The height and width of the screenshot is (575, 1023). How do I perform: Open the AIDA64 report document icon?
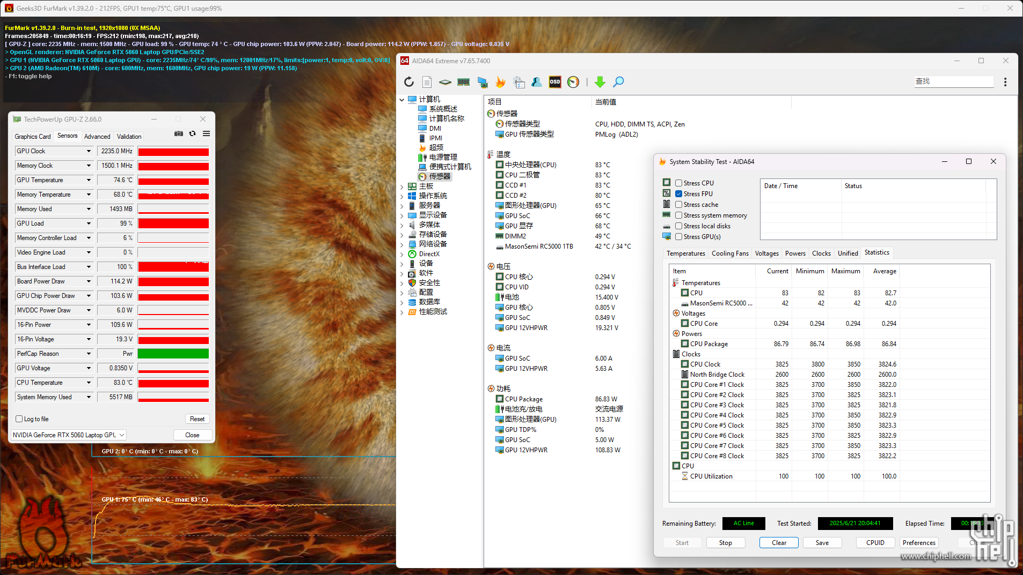[x=427, y=82]
